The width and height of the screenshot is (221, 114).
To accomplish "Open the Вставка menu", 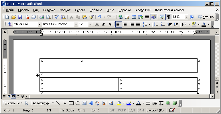I will (49, 10).
